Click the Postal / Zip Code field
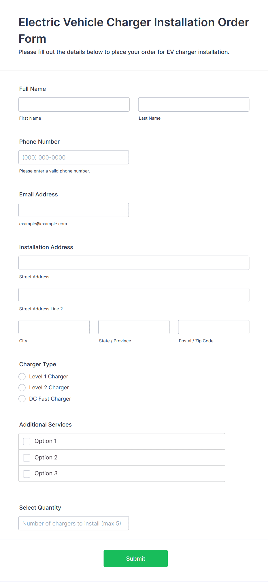Image resolution: width=268 pixels, height=582 pixels. [214, 327]
